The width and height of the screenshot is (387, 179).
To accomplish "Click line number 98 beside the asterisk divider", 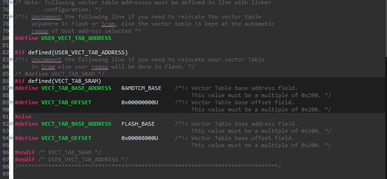I will (5, 167).
